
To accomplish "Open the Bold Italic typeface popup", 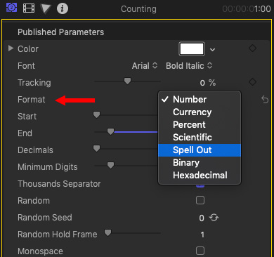I will point(189,66).
